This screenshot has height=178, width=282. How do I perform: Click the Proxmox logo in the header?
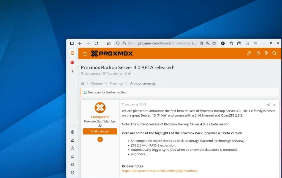coord(112,53)
